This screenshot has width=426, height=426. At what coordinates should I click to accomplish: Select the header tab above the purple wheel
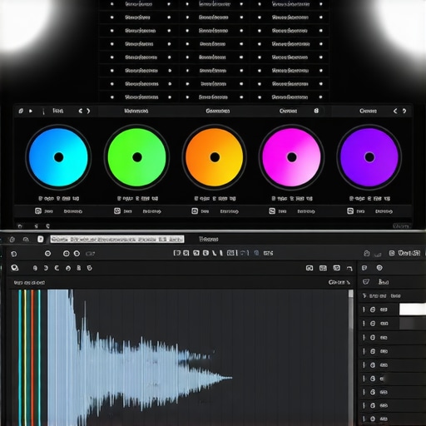tap(368, 111)
